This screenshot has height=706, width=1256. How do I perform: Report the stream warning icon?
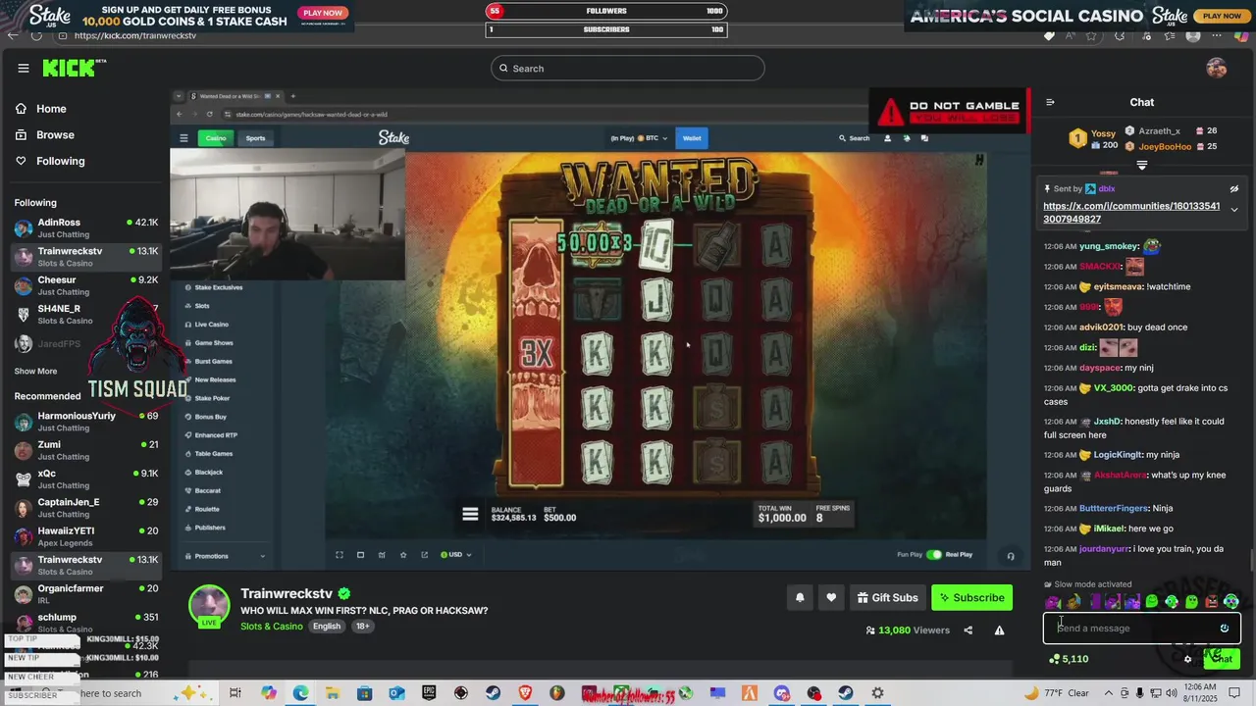click(999, 630)
